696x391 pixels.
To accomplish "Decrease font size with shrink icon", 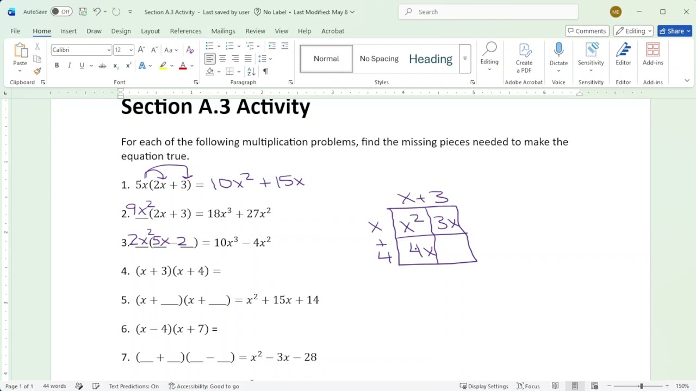I will (x=154, y=49).
